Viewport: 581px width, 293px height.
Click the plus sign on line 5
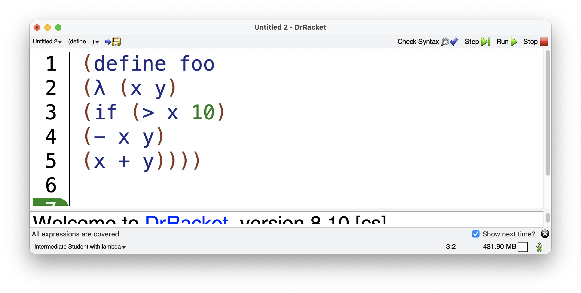coord(124,161)
